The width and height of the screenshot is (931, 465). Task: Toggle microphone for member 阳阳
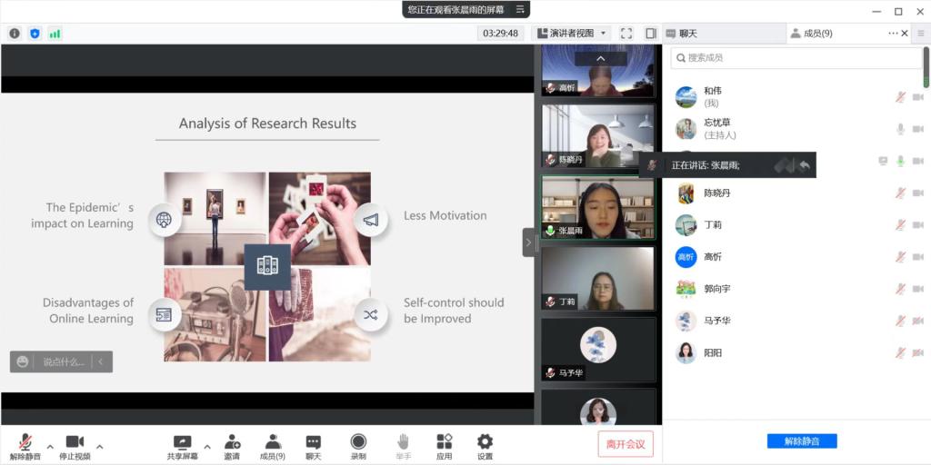click(x=901, y=353)
